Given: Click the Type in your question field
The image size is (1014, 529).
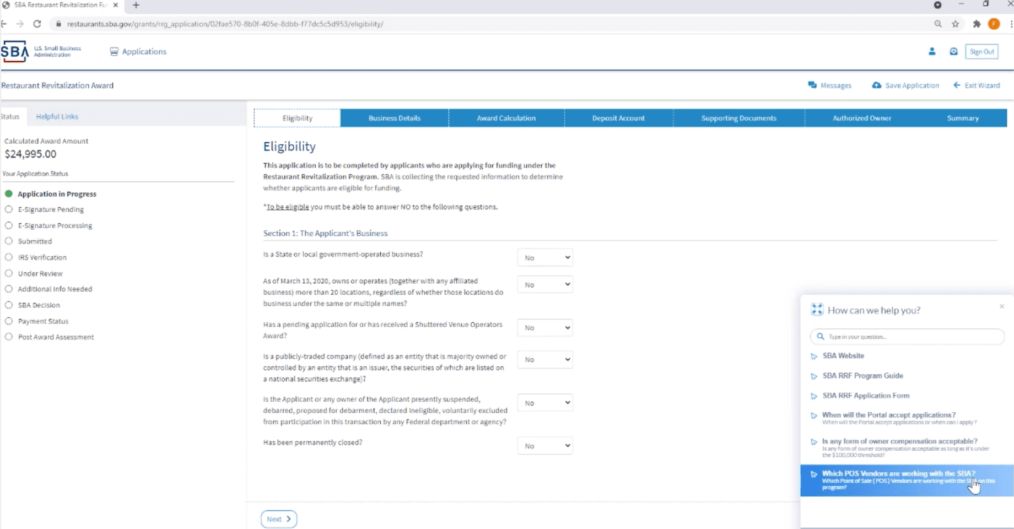Looking at the screenshot, I should coord(908,336).
